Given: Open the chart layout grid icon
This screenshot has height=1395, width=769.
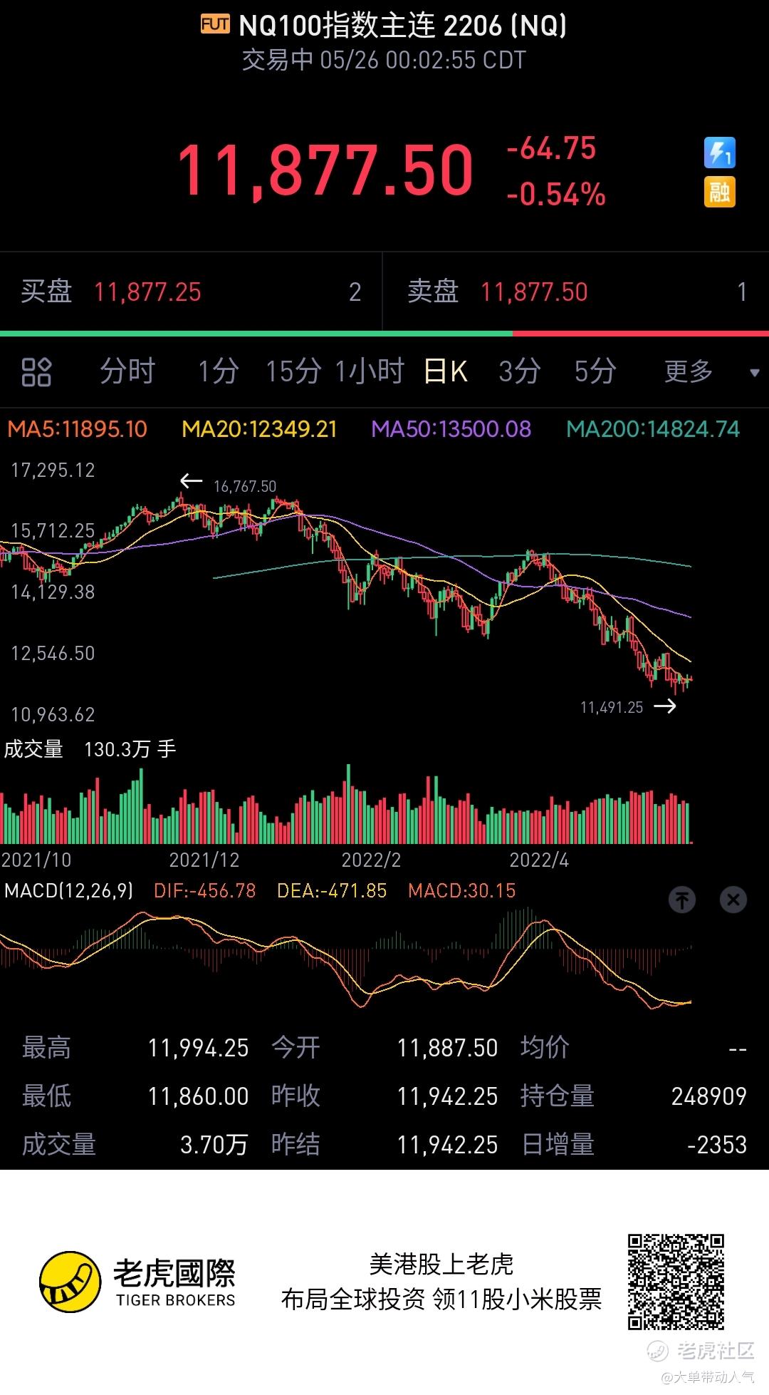Looking at the screenshot, I should point(36,371).
